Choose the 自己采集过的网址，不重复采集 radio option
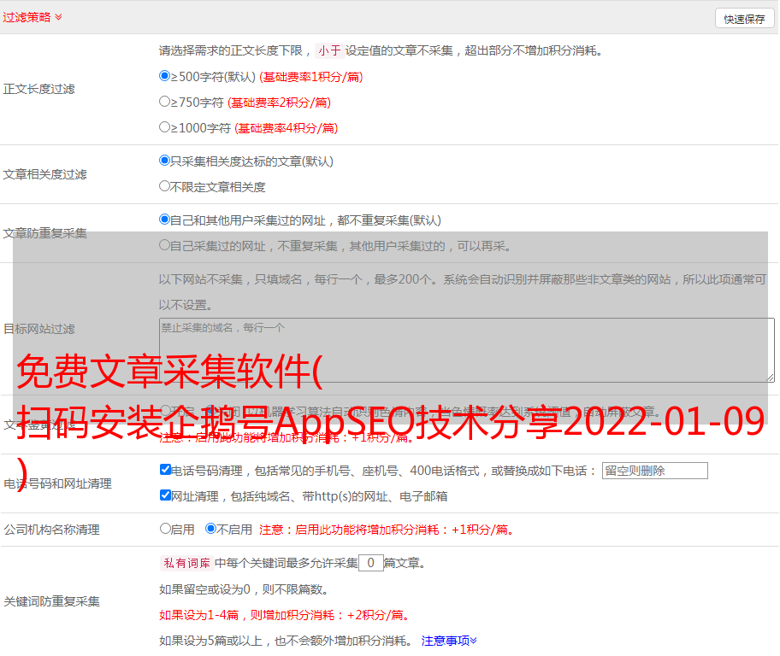Screen dimensions: 780x656 pyautogui.click(x=164, y=245)
